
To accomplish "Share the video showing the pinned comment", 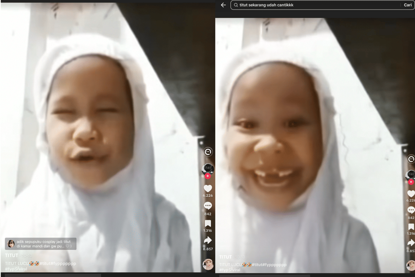I will [207, 240].
